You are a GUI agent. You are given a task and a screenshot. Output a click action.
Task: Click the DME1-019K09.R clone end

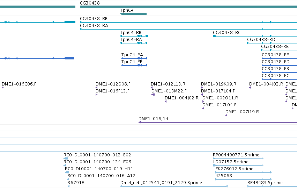tap(202, 88)
